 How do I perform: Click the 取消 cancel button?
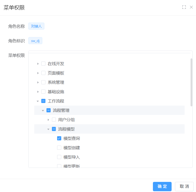tap(184, 186)
